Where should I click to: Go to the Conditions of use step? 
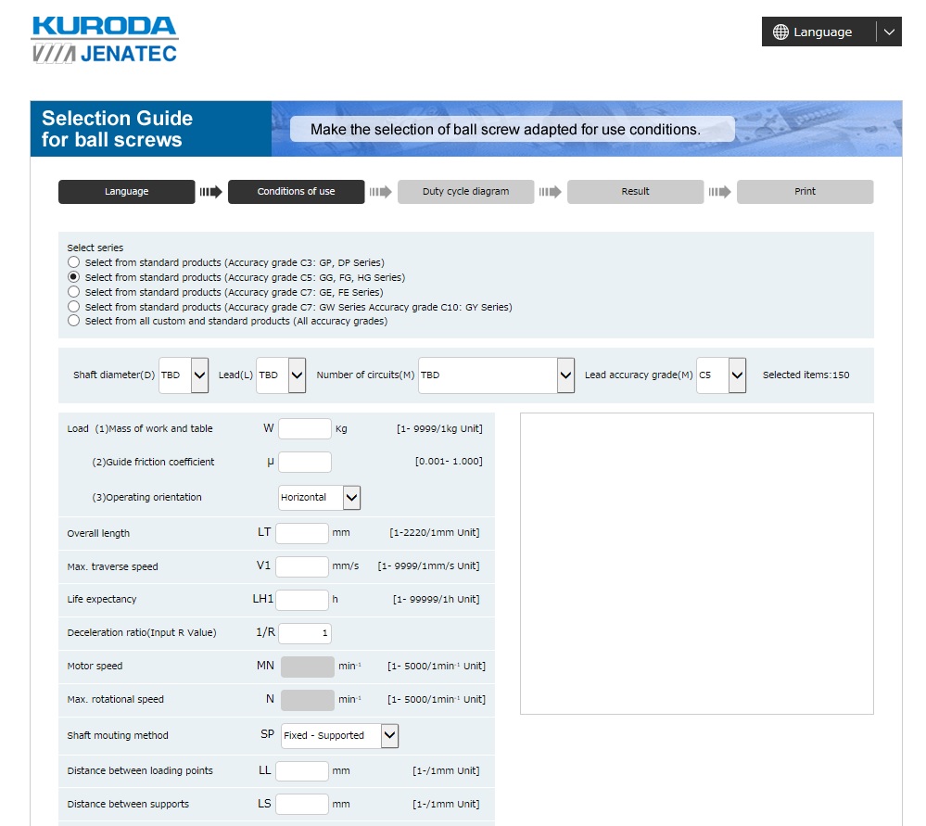point(296,191)
